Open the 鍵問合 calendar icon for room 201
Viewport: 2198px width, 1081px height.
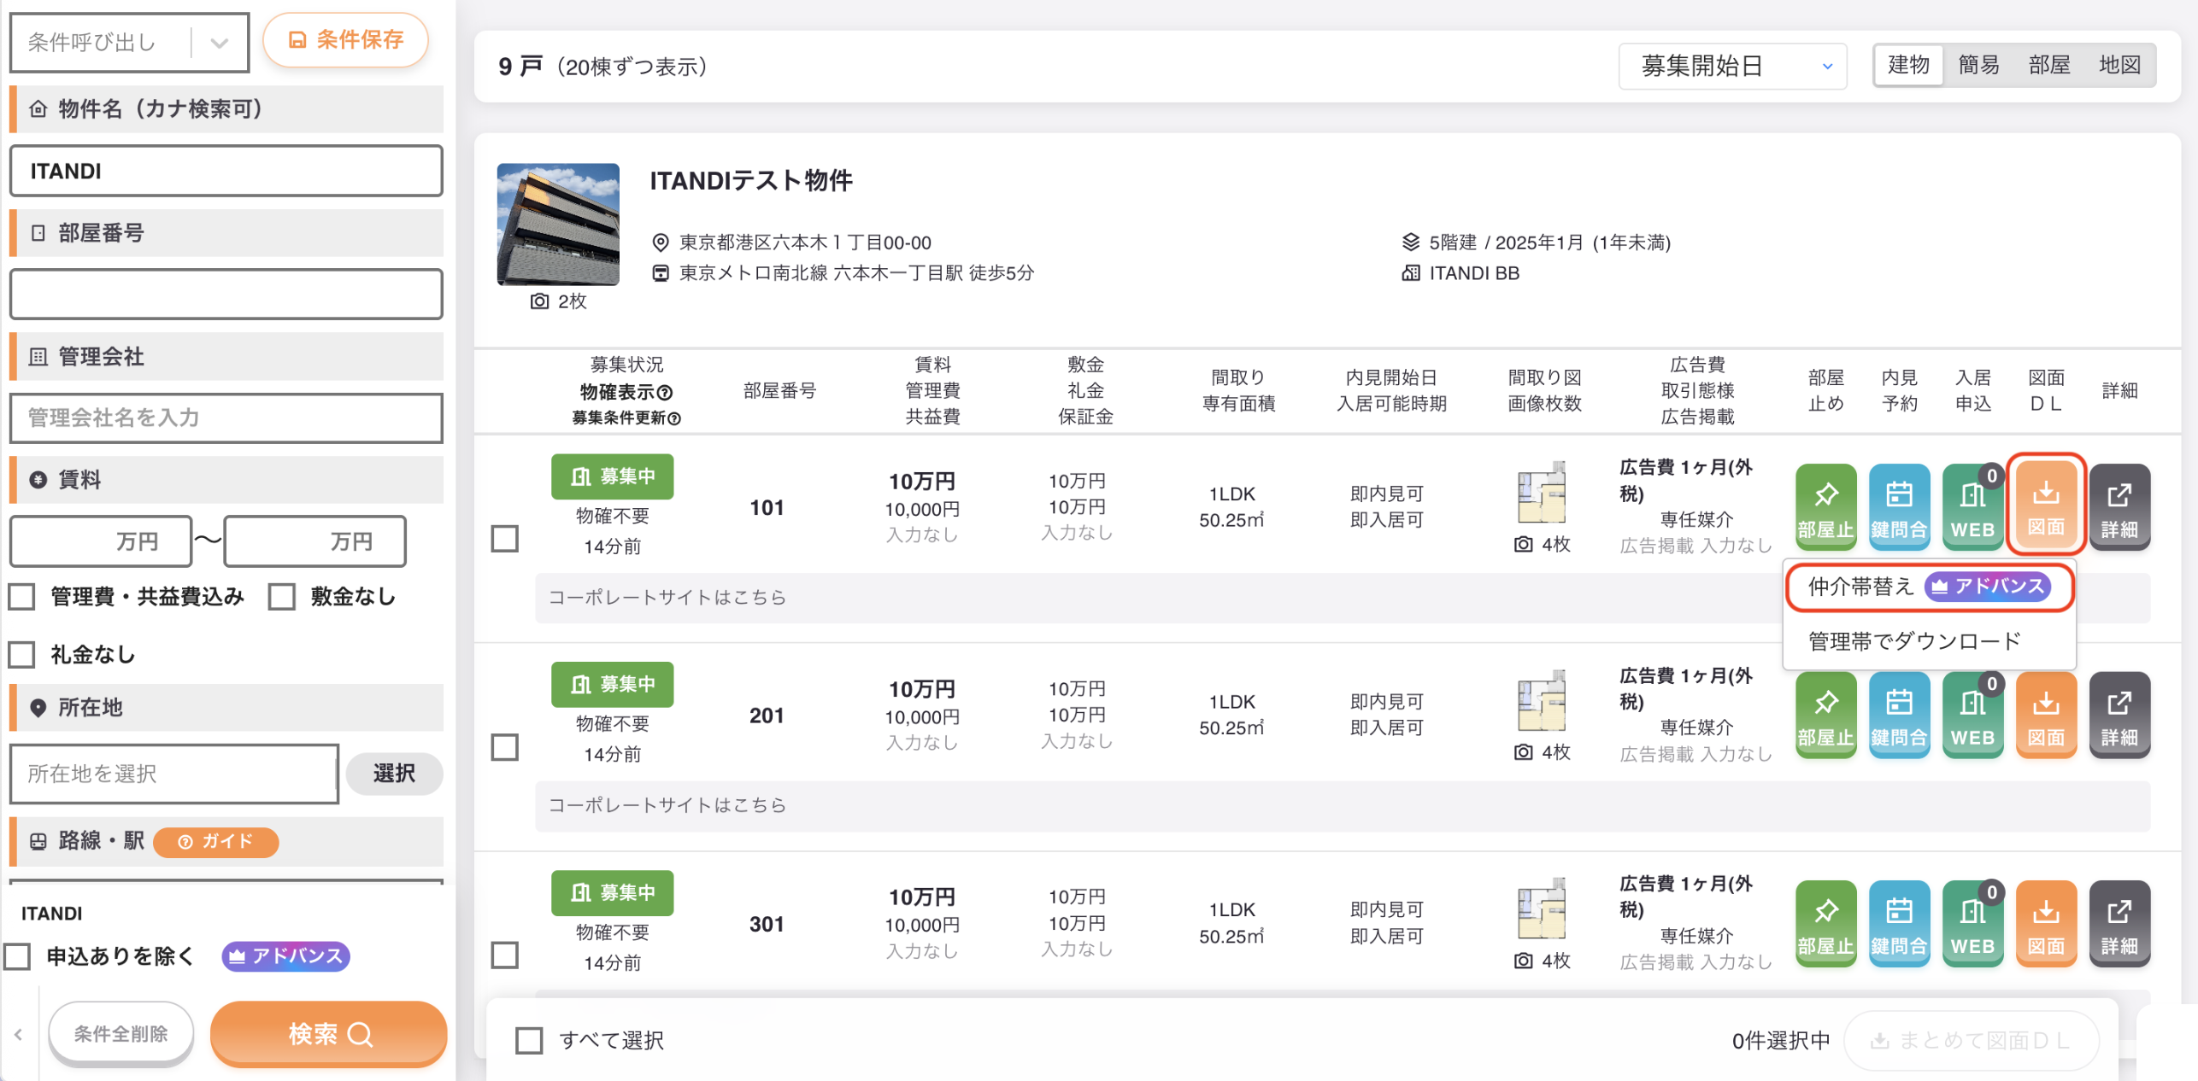pos(1899,715)
